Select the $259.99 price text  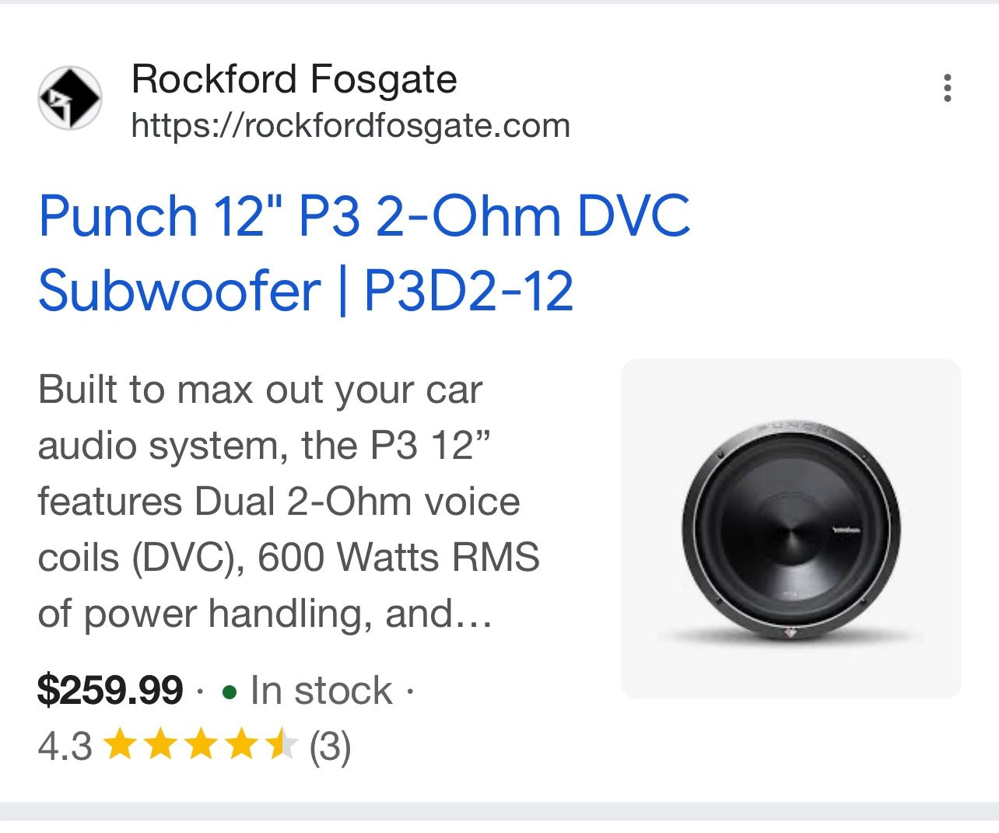coord(111,690)
